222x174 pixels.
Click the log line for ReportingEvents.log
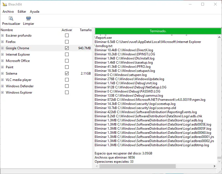[x=146, y=112]
